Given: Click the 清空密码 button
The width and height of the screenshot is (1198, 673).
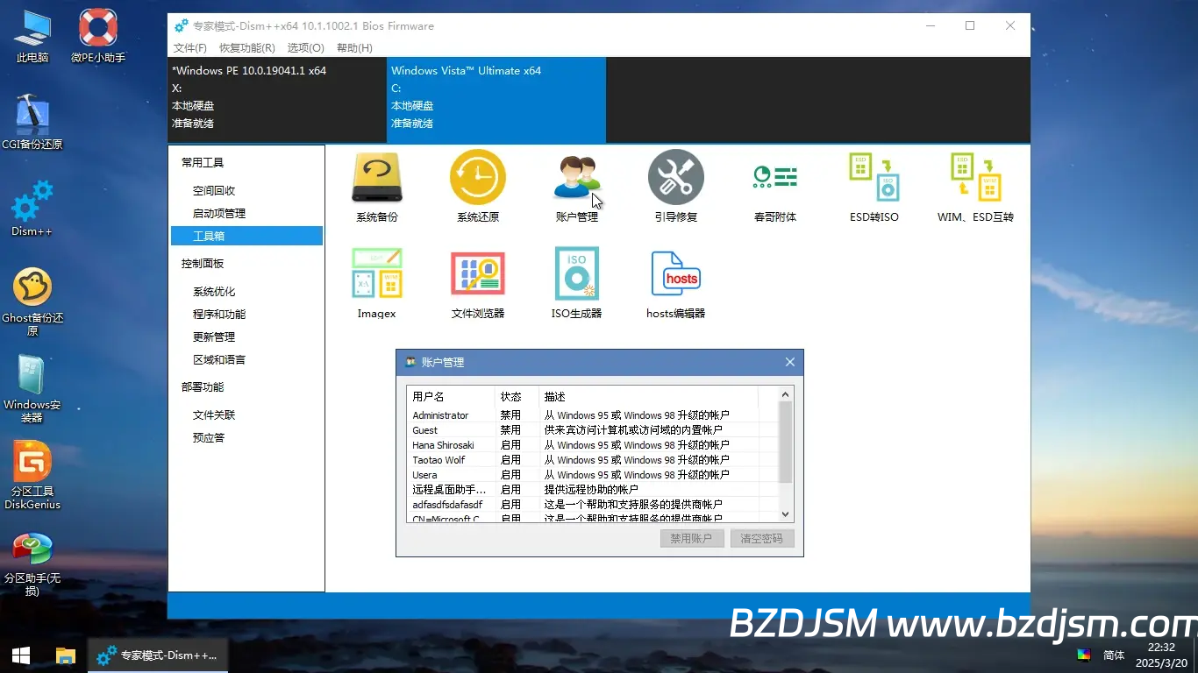Looking at the screenshot, I should (x=761, y=538).
